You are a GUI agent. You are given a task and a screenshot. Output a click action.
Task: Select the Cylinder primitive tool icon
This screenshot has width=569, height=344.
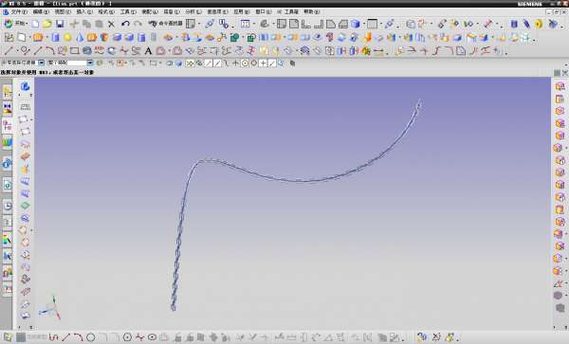coord(56,37)
